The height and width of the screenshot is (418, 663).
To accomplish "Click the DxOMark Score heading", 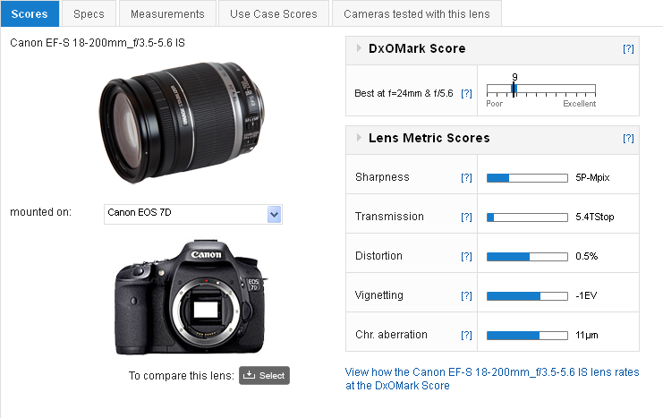I will click(417, 48).
